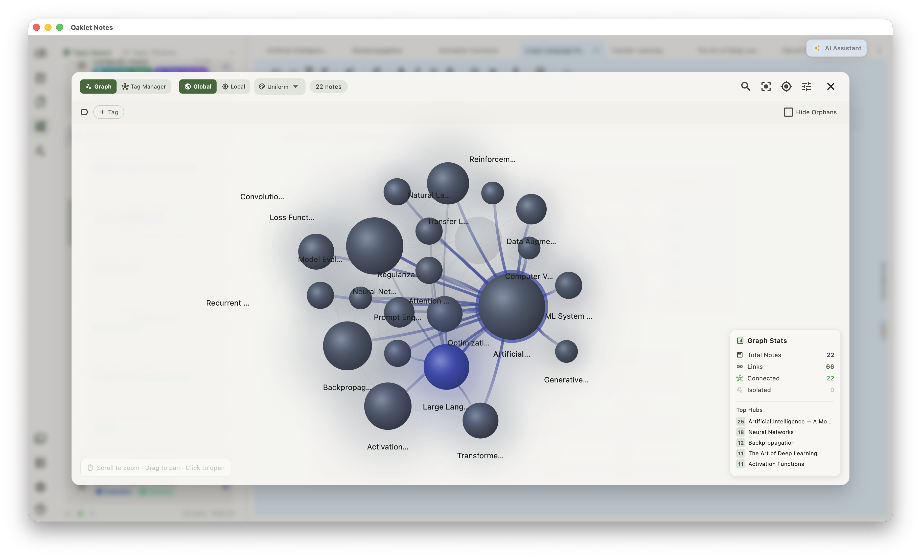Image resolution: width=921 pixels, height=559 pixels.
Task: Click the Graph Stats chart icon
Action: [741, 340]
